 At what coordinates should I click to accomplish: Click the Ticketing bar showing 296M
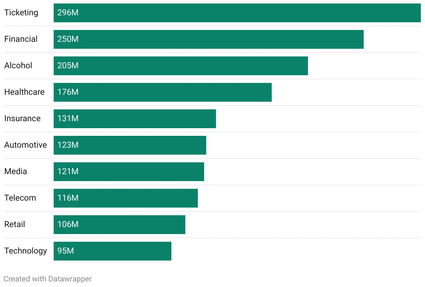(237, 13)
